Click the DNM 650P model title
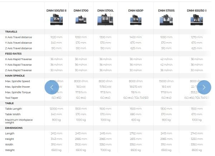The height and width of the screenshot is (156, 215). pyautogui.click(x=136, y=10)
